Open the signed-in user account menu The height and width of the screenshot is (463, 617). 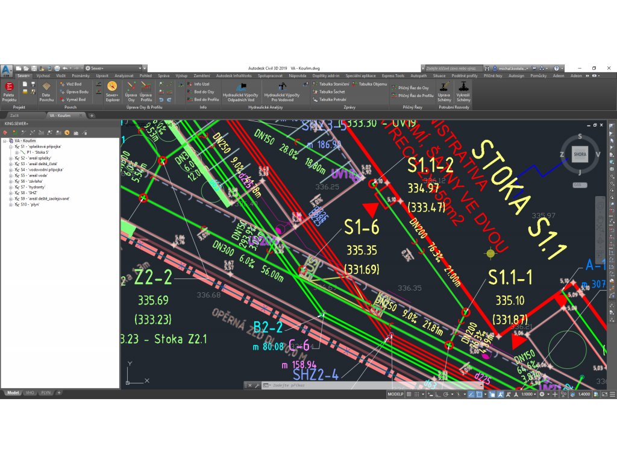[x=510, y=68]
